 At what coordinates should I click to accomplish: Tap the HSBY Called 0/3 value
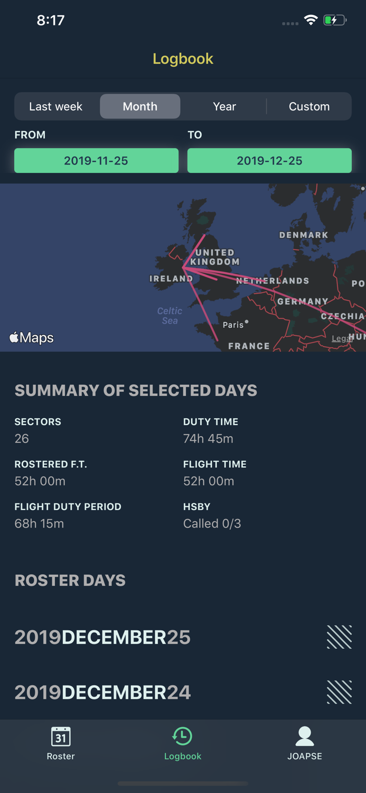click(x=212, y=523)
